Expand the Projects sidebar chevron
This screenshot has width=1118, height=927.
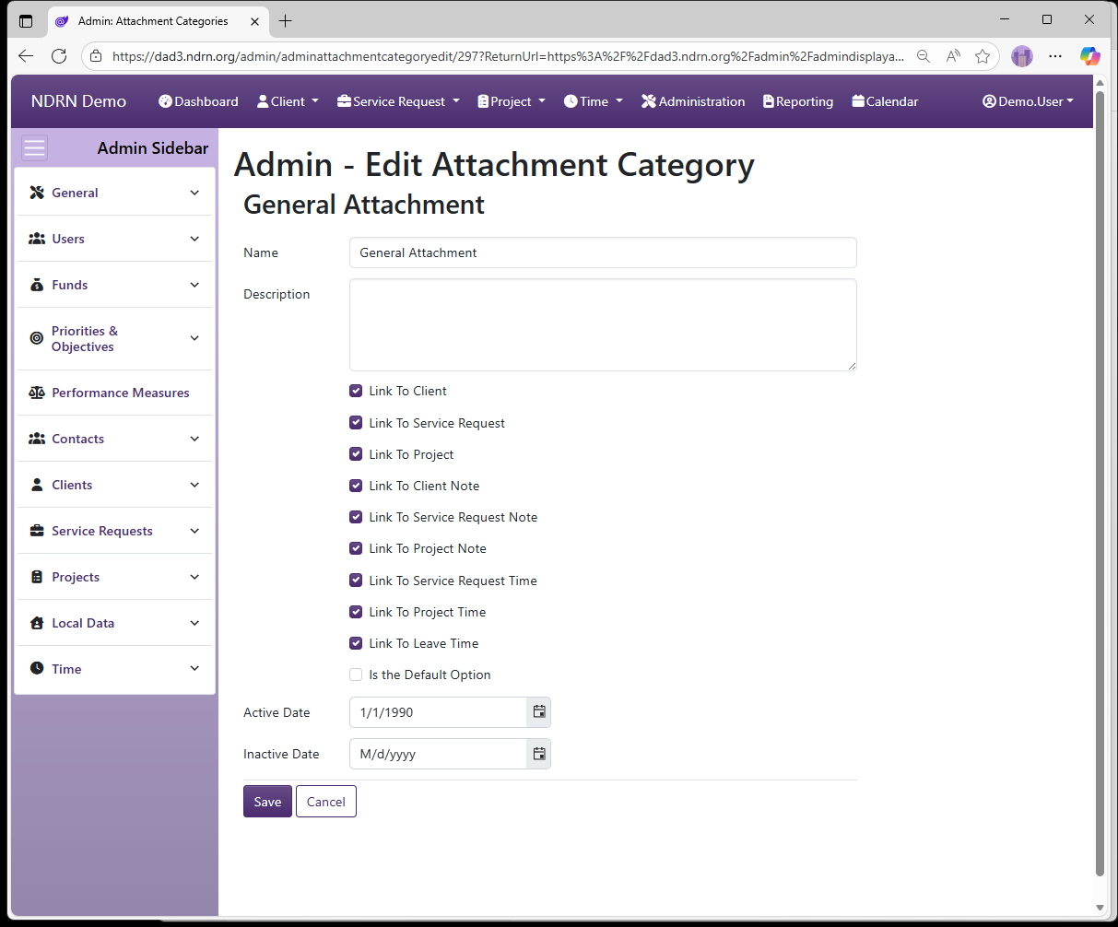point(194,577)
